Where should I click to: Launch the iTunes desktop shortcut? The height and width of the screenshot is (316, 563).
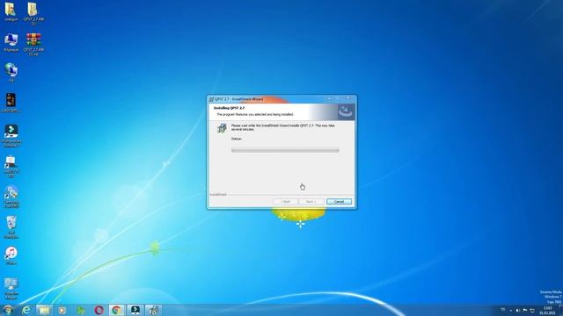point(11,255)
